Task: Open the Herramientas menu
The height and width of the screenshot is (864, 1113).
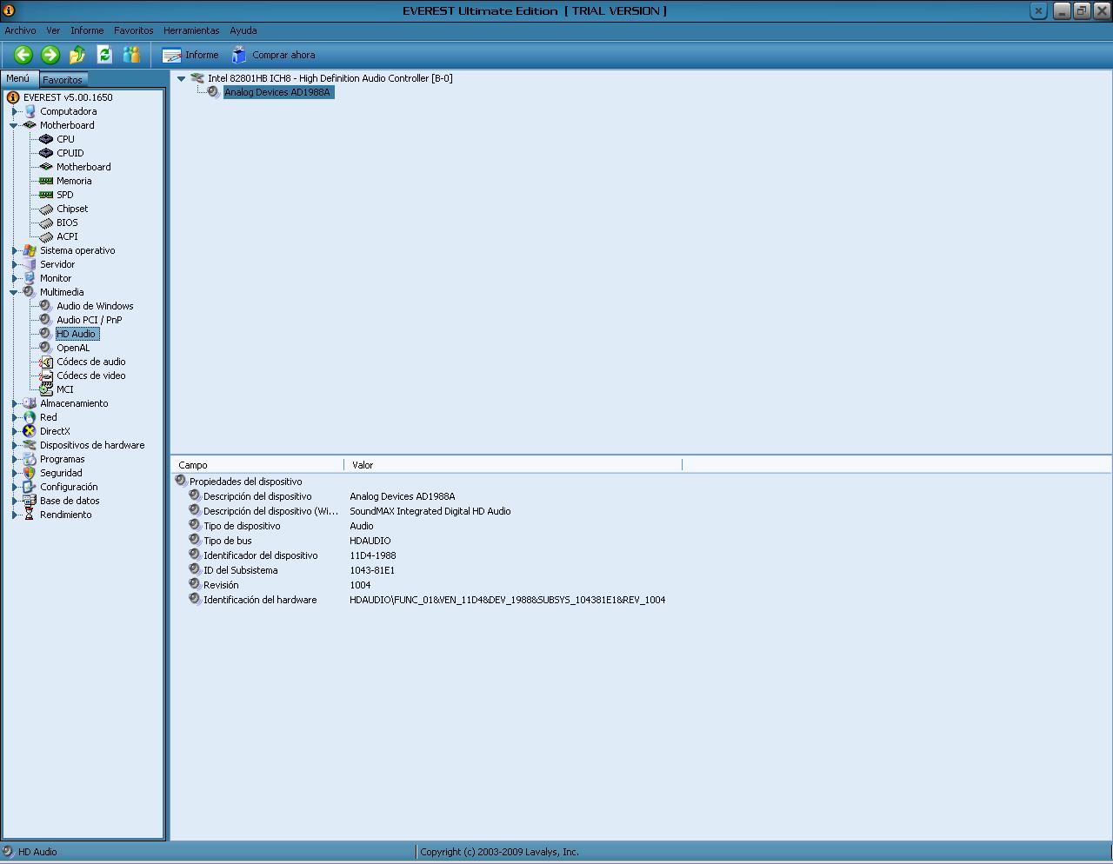Action: 191,30
